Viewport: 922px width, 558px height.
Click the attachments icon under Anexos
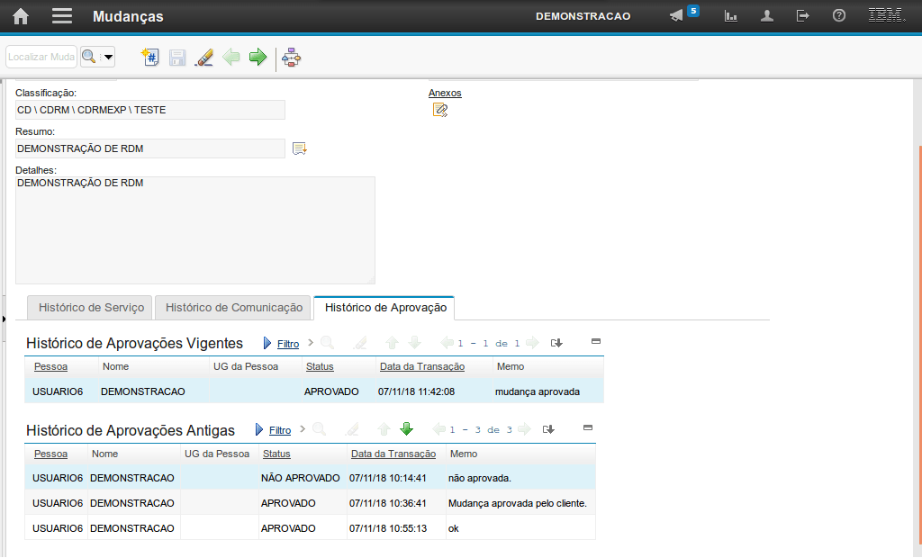(439, 110)
